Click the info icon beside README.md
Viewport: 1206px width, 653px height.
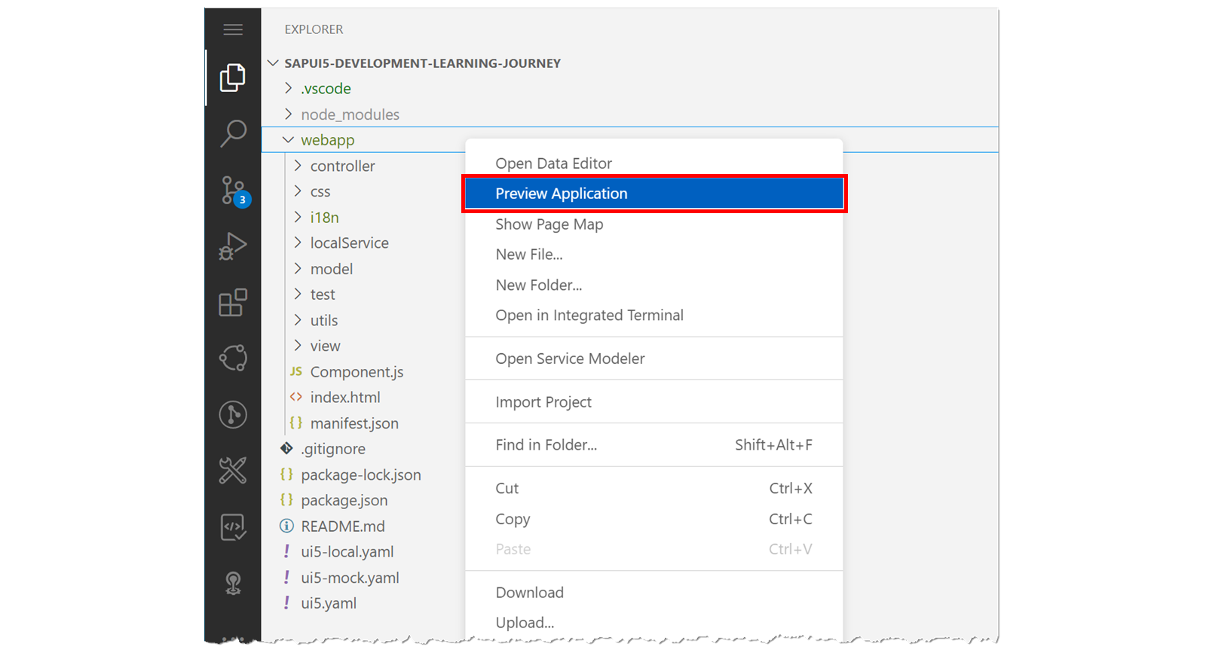coord(286,526)
